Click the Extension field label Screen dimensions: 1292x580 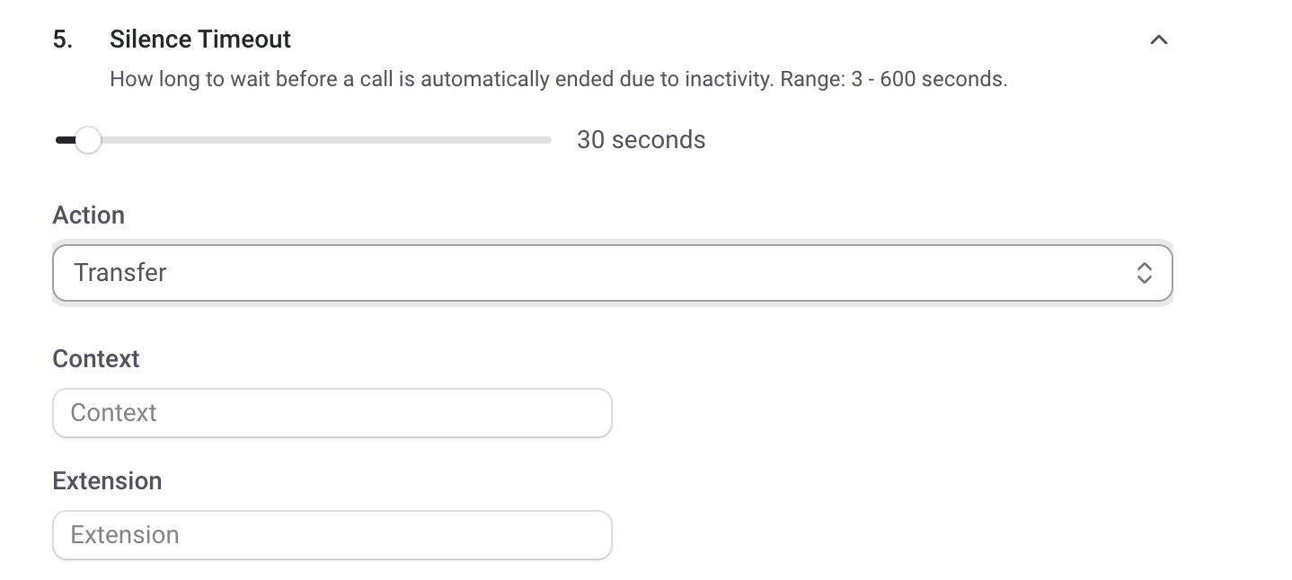click(107, 480)
